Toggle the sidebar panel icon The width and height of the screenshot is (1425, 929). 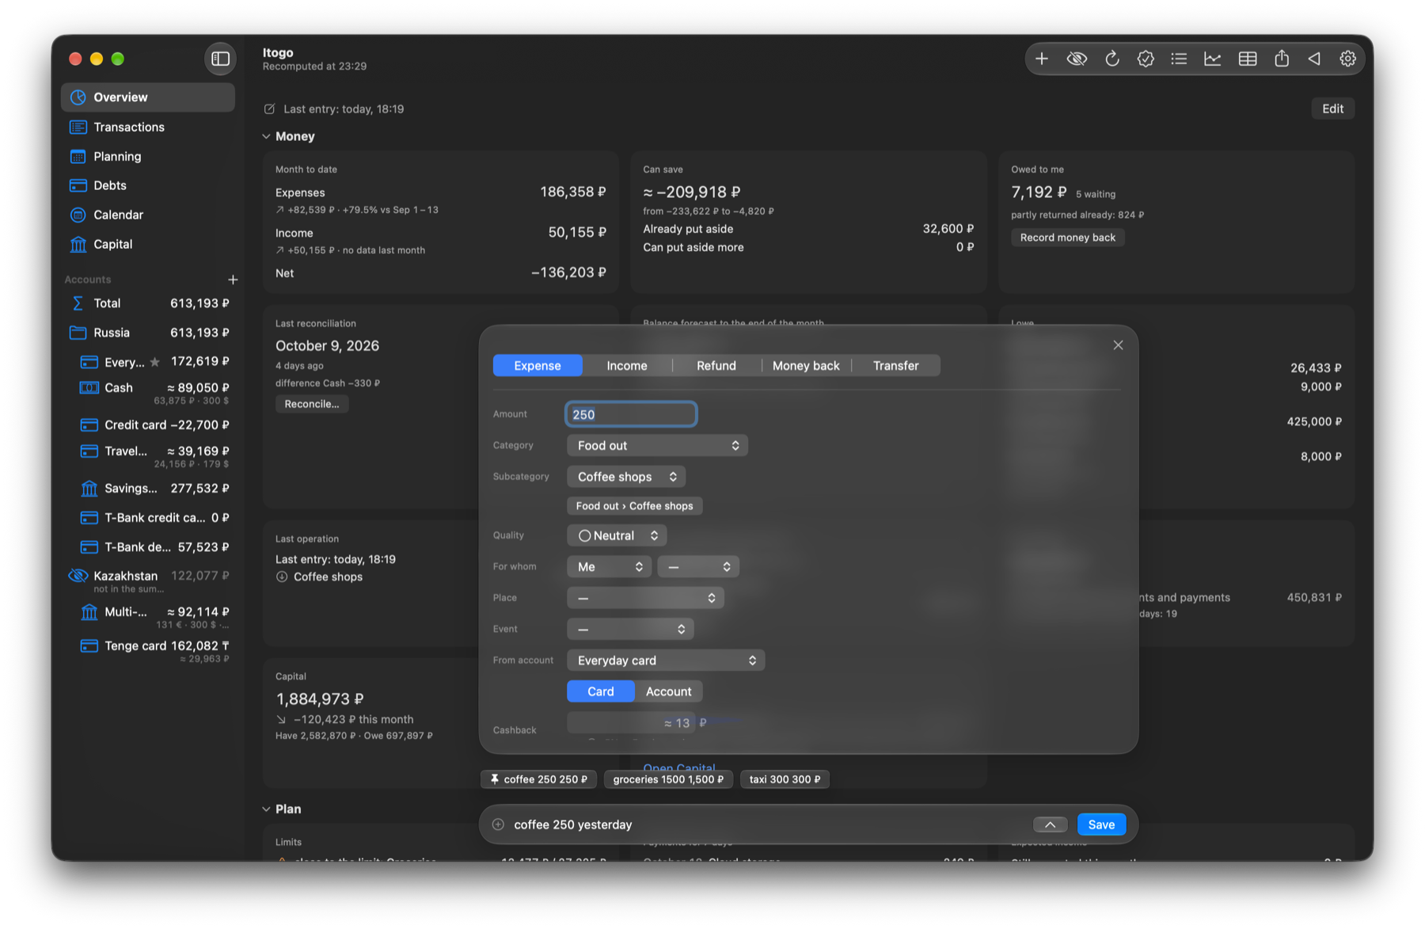click(221, 59)
